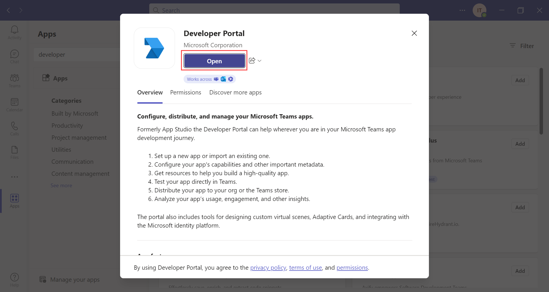Screen dimensions: 549x292
Task: Click the Search field at the top
Action: (274, 10)
